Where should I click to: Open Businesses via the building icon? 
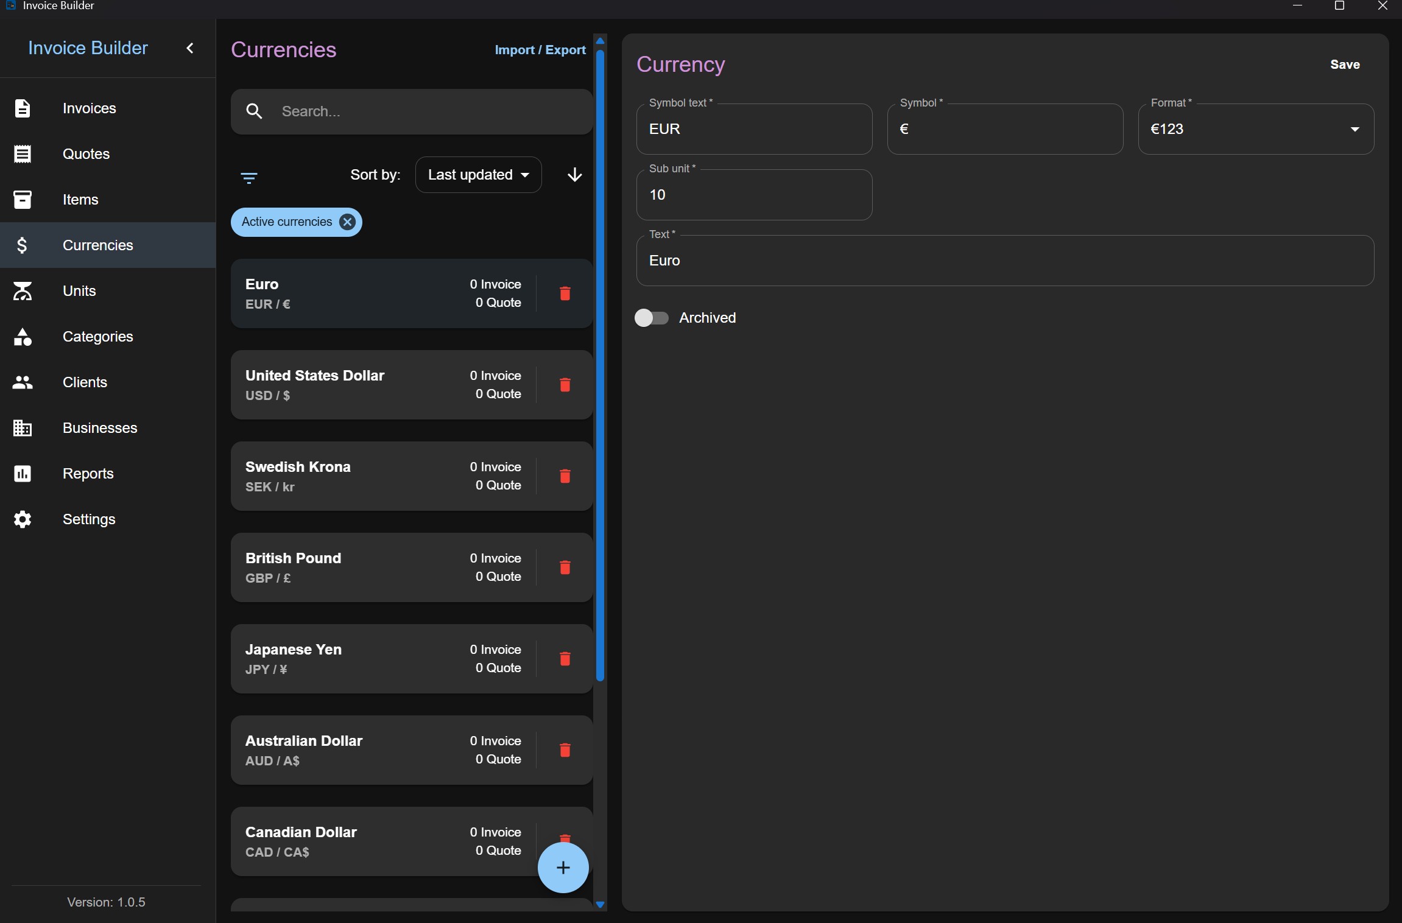23,428
